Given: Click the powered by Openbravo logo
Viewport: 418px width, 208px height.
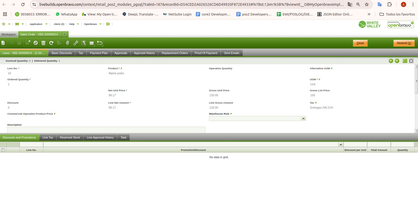Looking at the screenshot, I should coord(401,24).
